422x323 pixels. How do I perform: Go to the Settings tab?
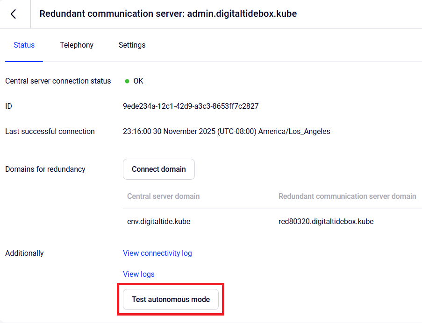tap(132, 45)
